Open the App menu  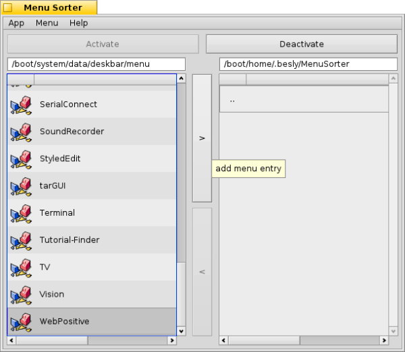click(x=16, y=23)
